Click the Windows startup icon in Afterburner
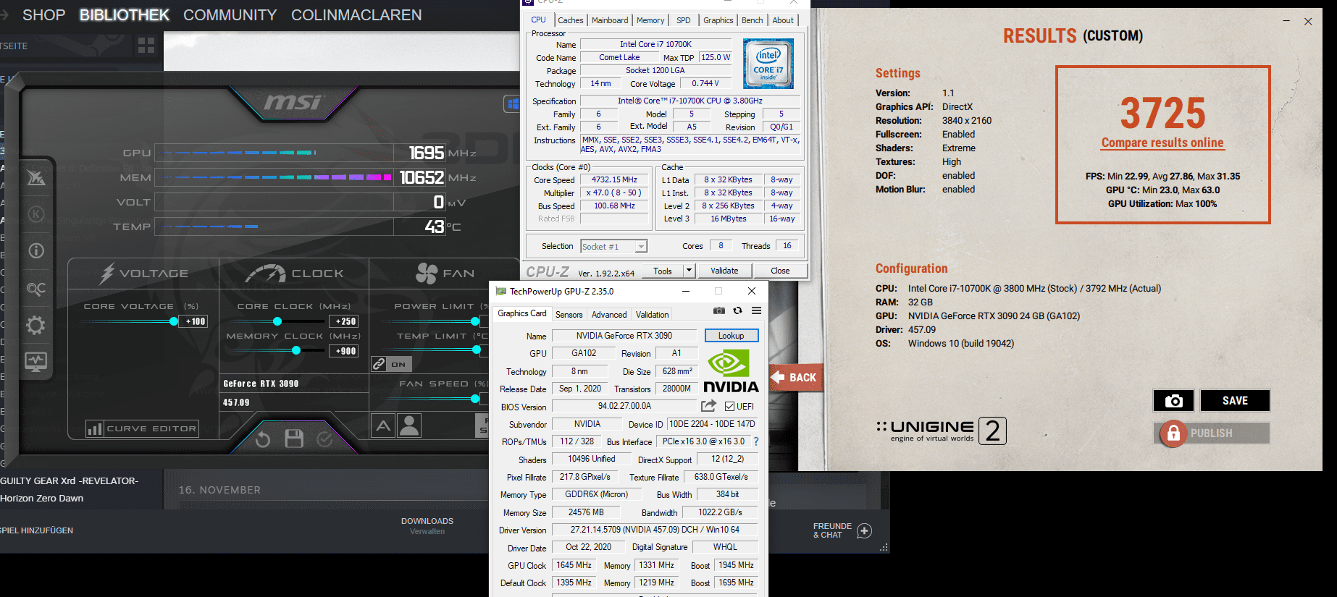 pyautogui.click(x=512, y=104)
